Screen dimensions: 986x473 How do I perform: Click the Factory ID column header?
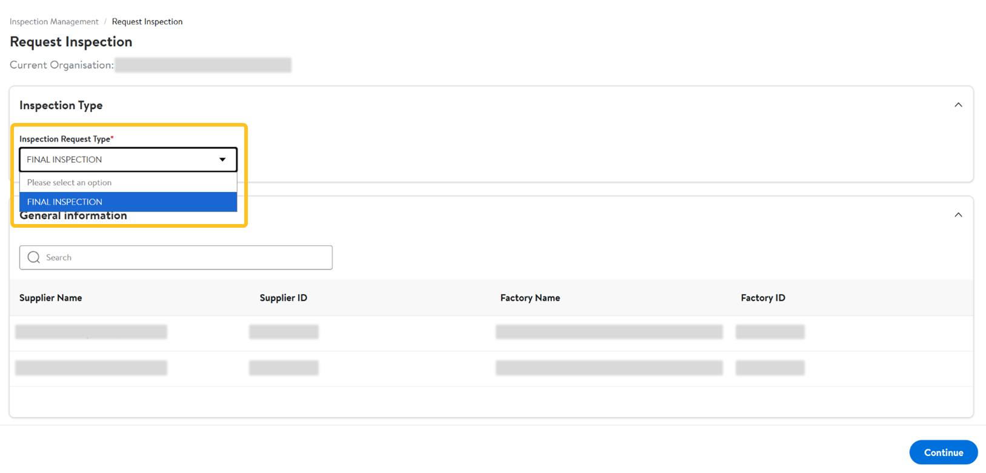pyautogui.click(x=762, y=298)
